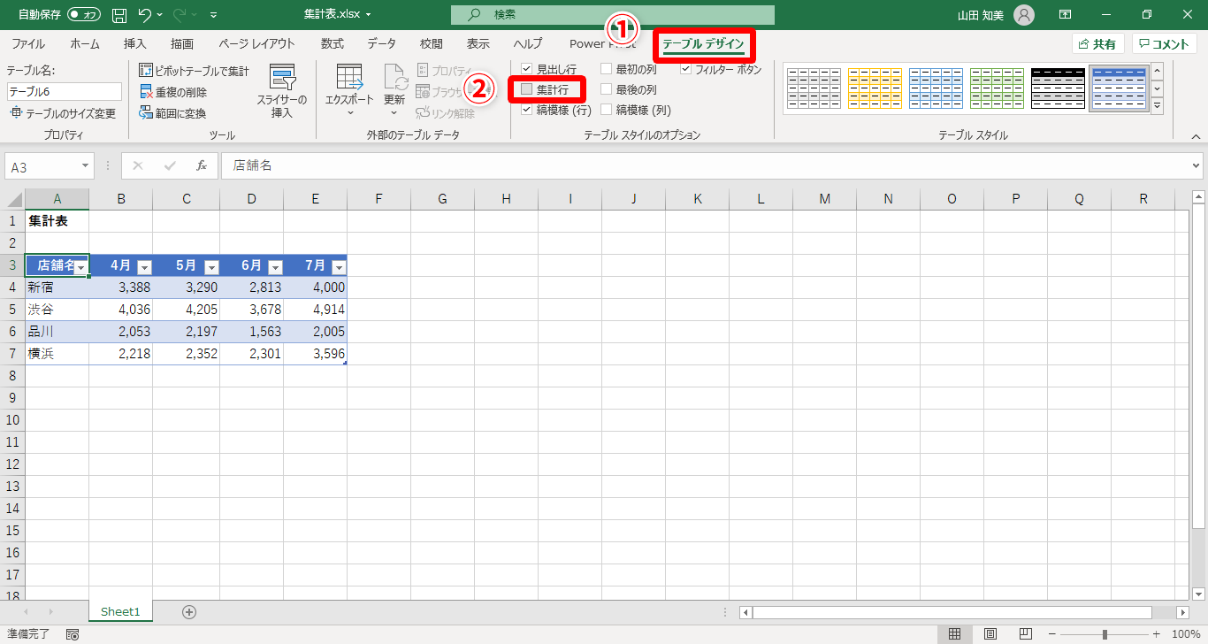Click the Select All corner of the worksheet
This screenshot has height=644, width=1208.
click(12, 199)
